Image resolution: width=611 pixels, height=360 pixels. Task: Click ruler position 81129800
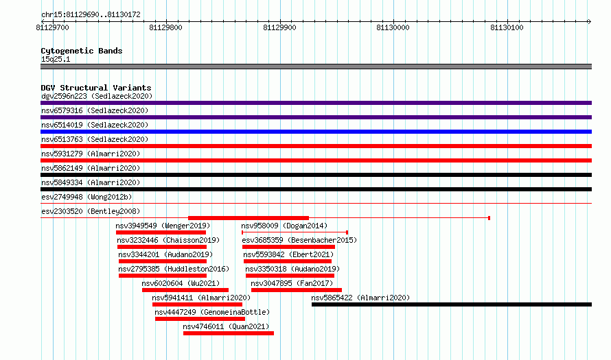pos(165,27)
